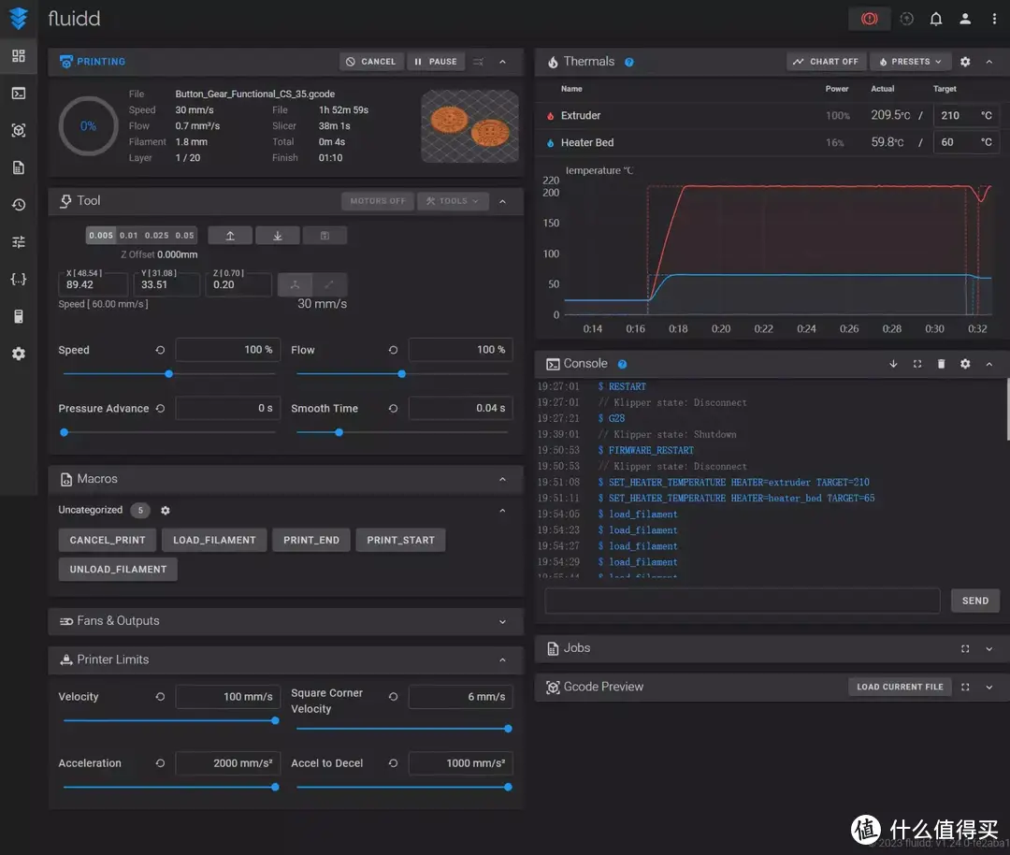The width and height of the screenshot is (1010, 855).
Task: Reset the Speed value to default
Action: [160, 350]
